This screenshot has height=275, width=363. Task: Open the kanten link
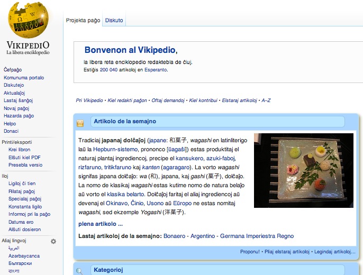[151, 167]
